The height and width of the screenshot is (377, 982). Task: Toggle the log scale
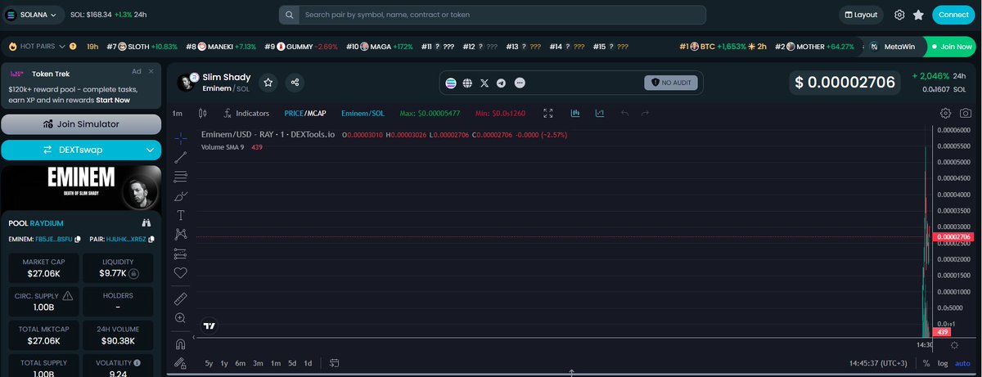click(x=943, y=363)
